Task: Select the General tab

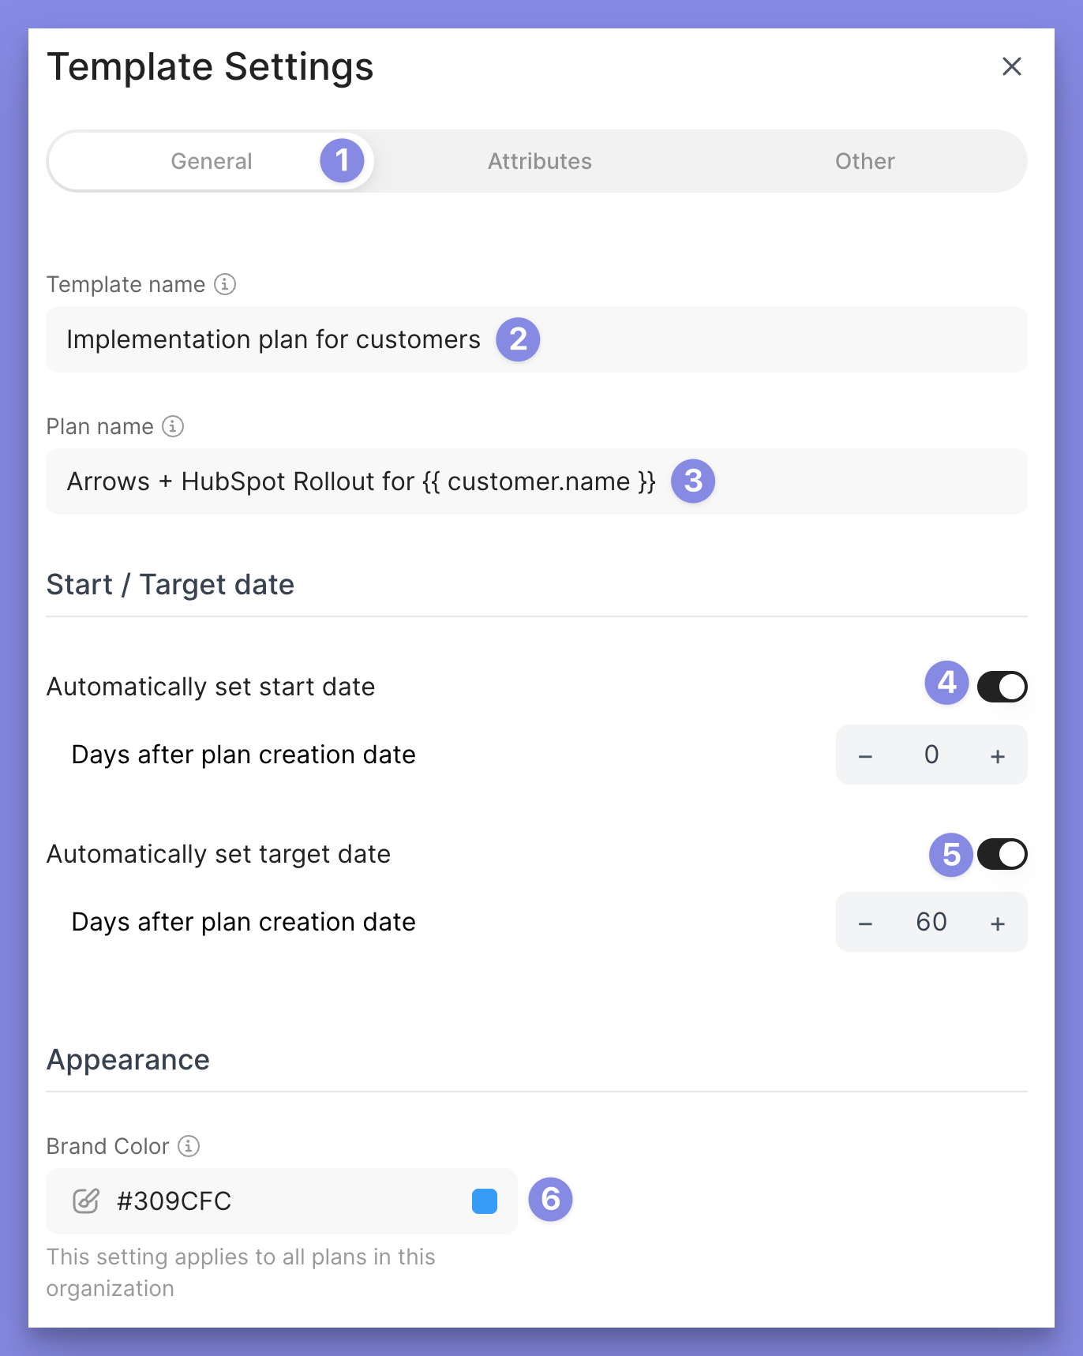Action: [212, 161]
